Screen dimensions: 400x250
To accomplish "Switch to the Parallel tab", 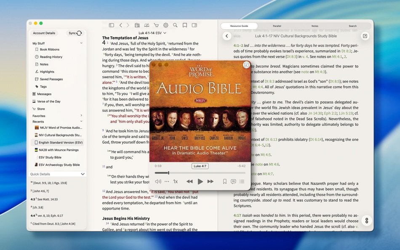I will coord(277,25).
